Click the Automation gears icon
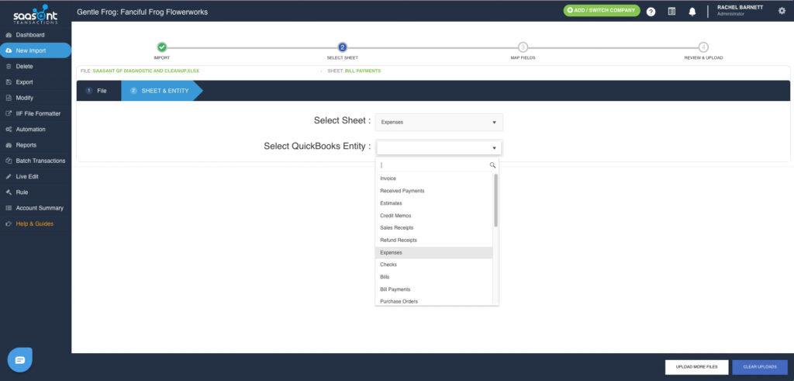 tap(8, 129)
